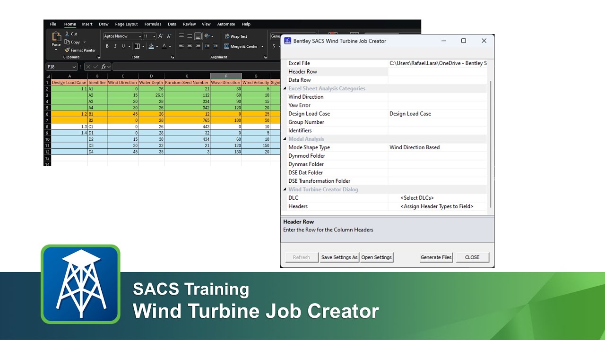Toggle Underline formatting

pyautogui.click(x=123, y=46)
